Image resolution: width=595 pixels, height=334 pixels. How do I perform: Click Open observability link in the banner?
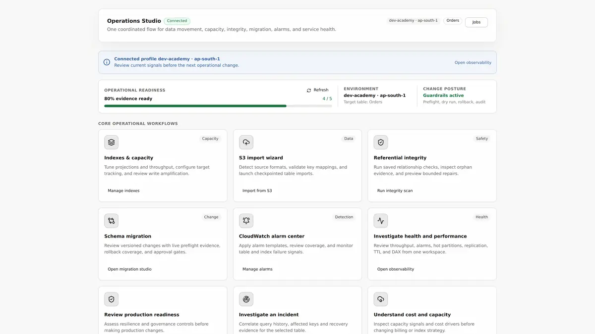(473, 62)
